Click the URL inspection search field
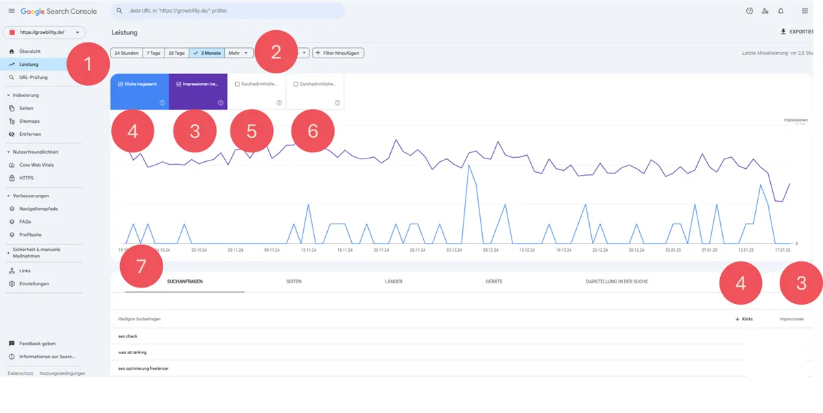 click(228, 11)
